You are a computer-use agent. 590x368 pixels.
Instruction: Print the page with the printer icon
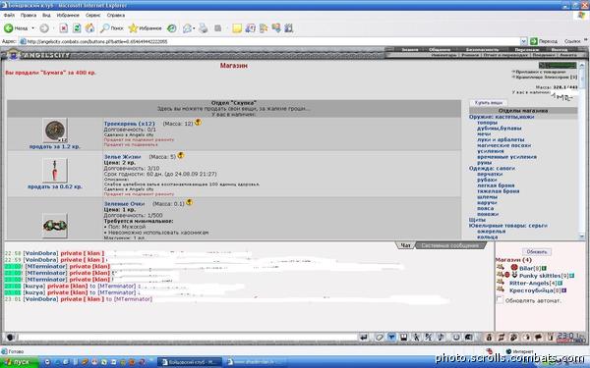click(x=204, y=28)
